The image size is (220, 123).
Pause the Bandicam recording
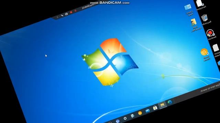(76, 11)
